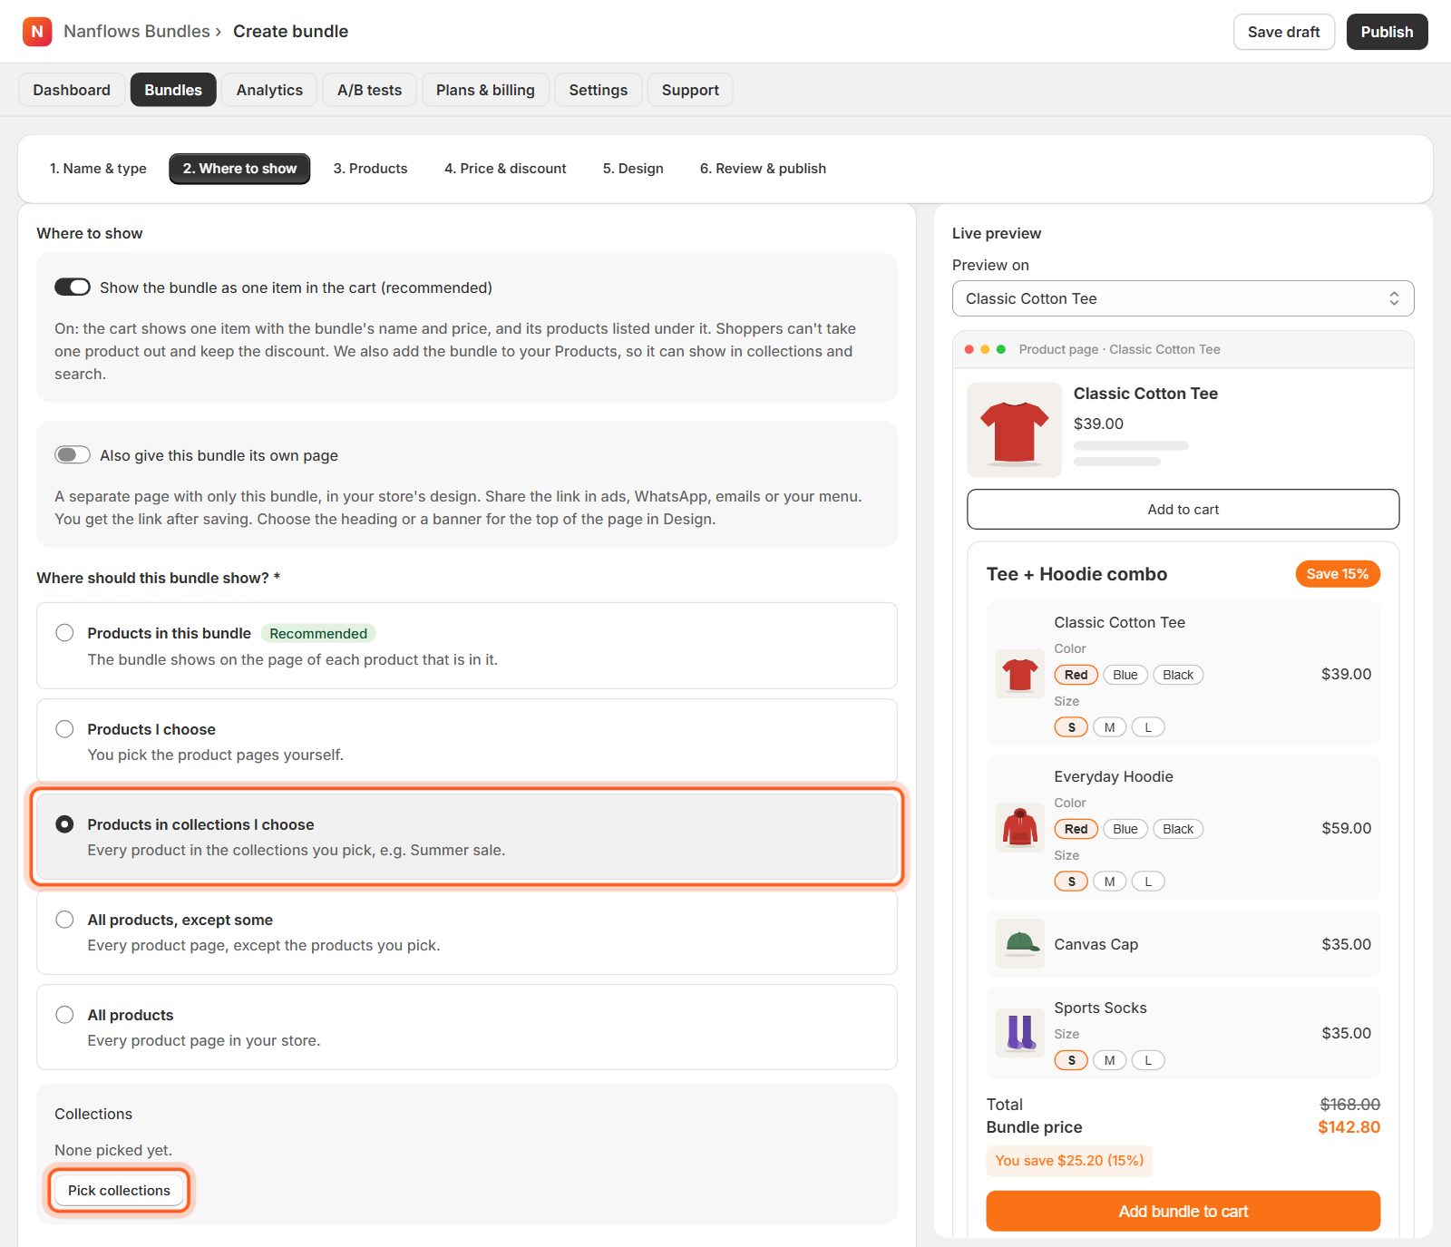Image resolution: width=1451 pixels, height=1247 pixels.
Task: Select Black color for Everyday Hoodie
Action: click(x=1178, y=829)
